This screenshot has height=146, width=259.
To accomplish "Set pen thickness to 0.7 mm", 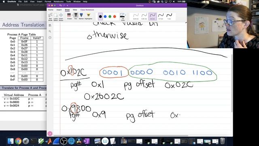I will pyautogui.click(x=161, y=17).
